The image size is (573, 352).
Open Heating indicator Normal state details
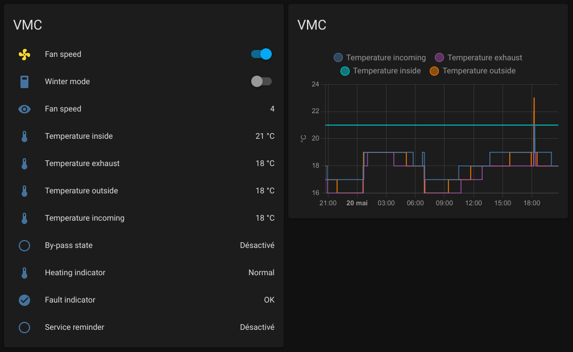pos(261,273)
